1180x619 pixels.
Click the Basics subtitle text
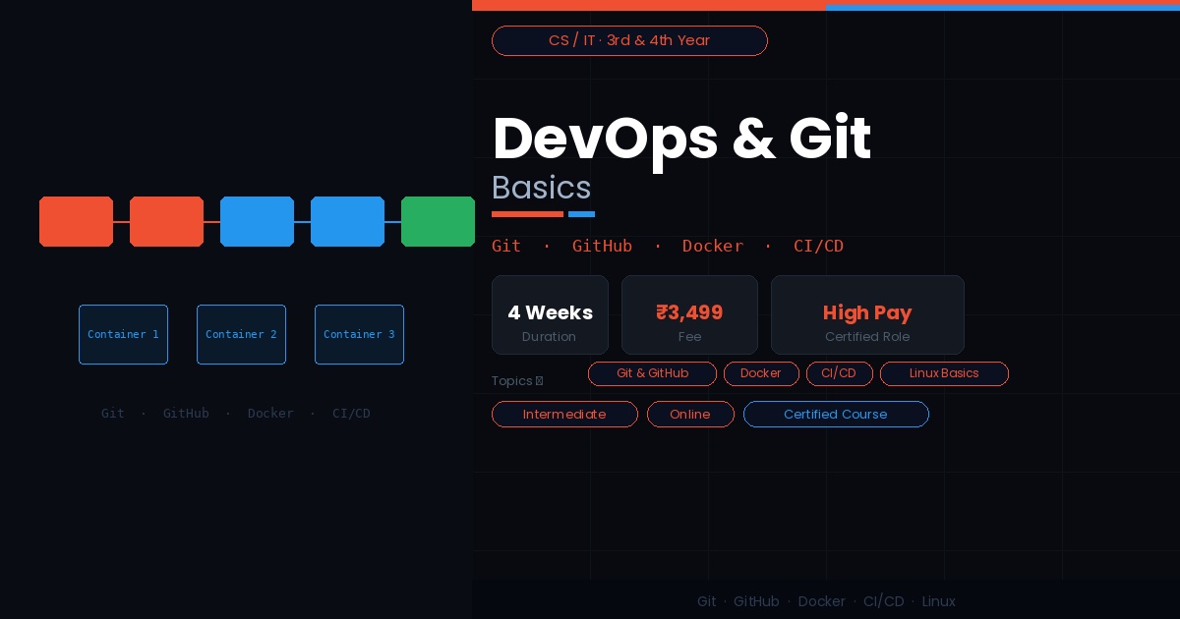[x=541, y=188]
